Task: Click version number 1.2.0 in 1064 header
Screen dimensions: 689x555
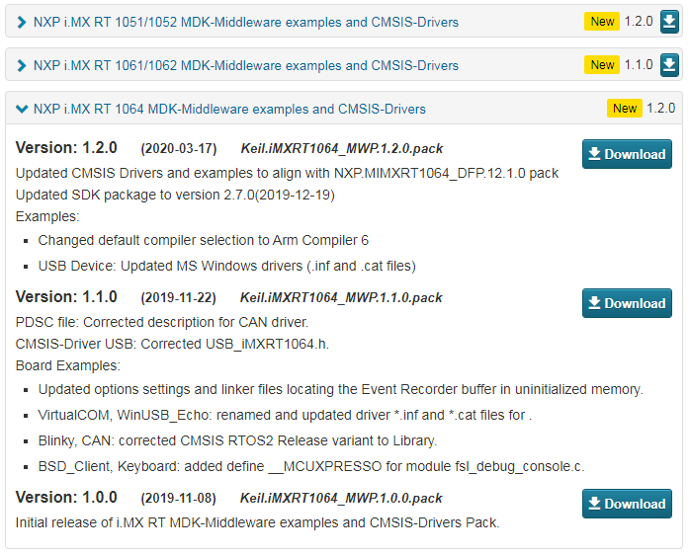Action: (661, 109)
